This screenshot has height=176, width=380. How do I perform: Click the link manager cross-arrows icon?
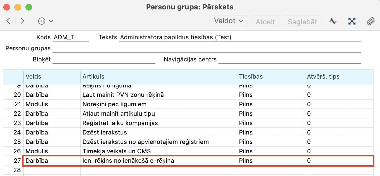[352, 21]
